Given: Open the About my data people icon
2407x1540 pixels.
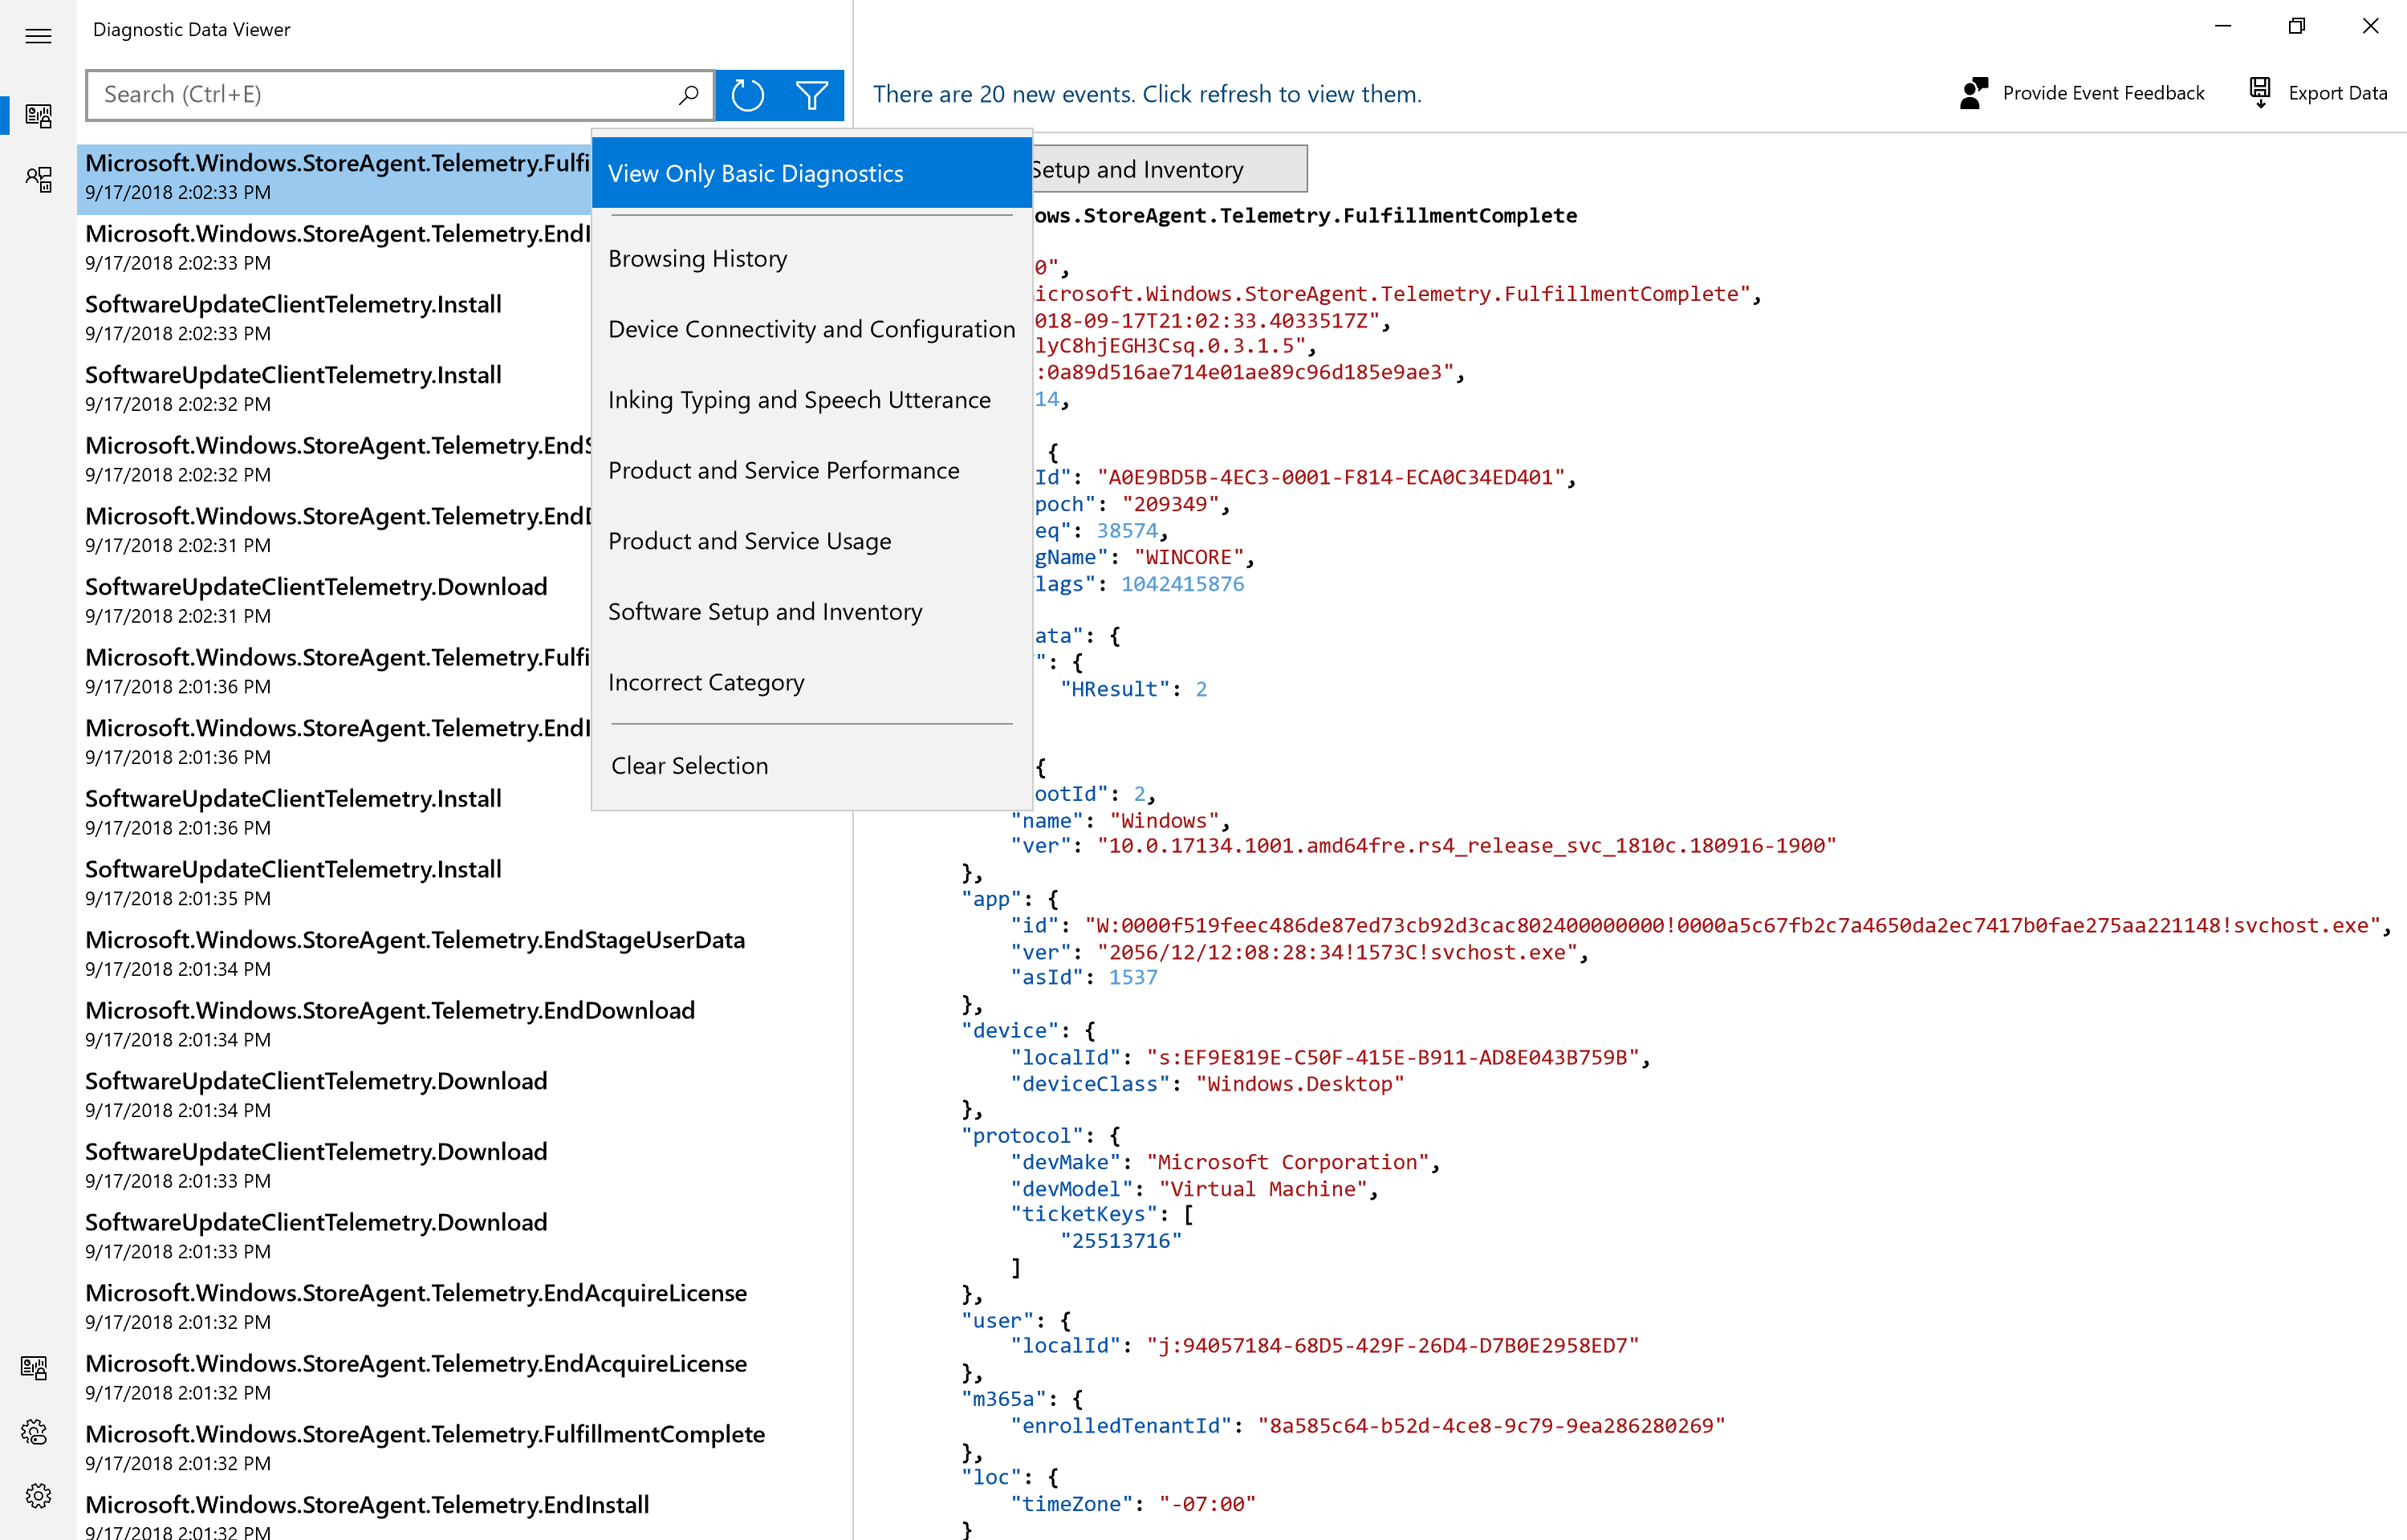Looking at the screenshot, I should [38, 180].
